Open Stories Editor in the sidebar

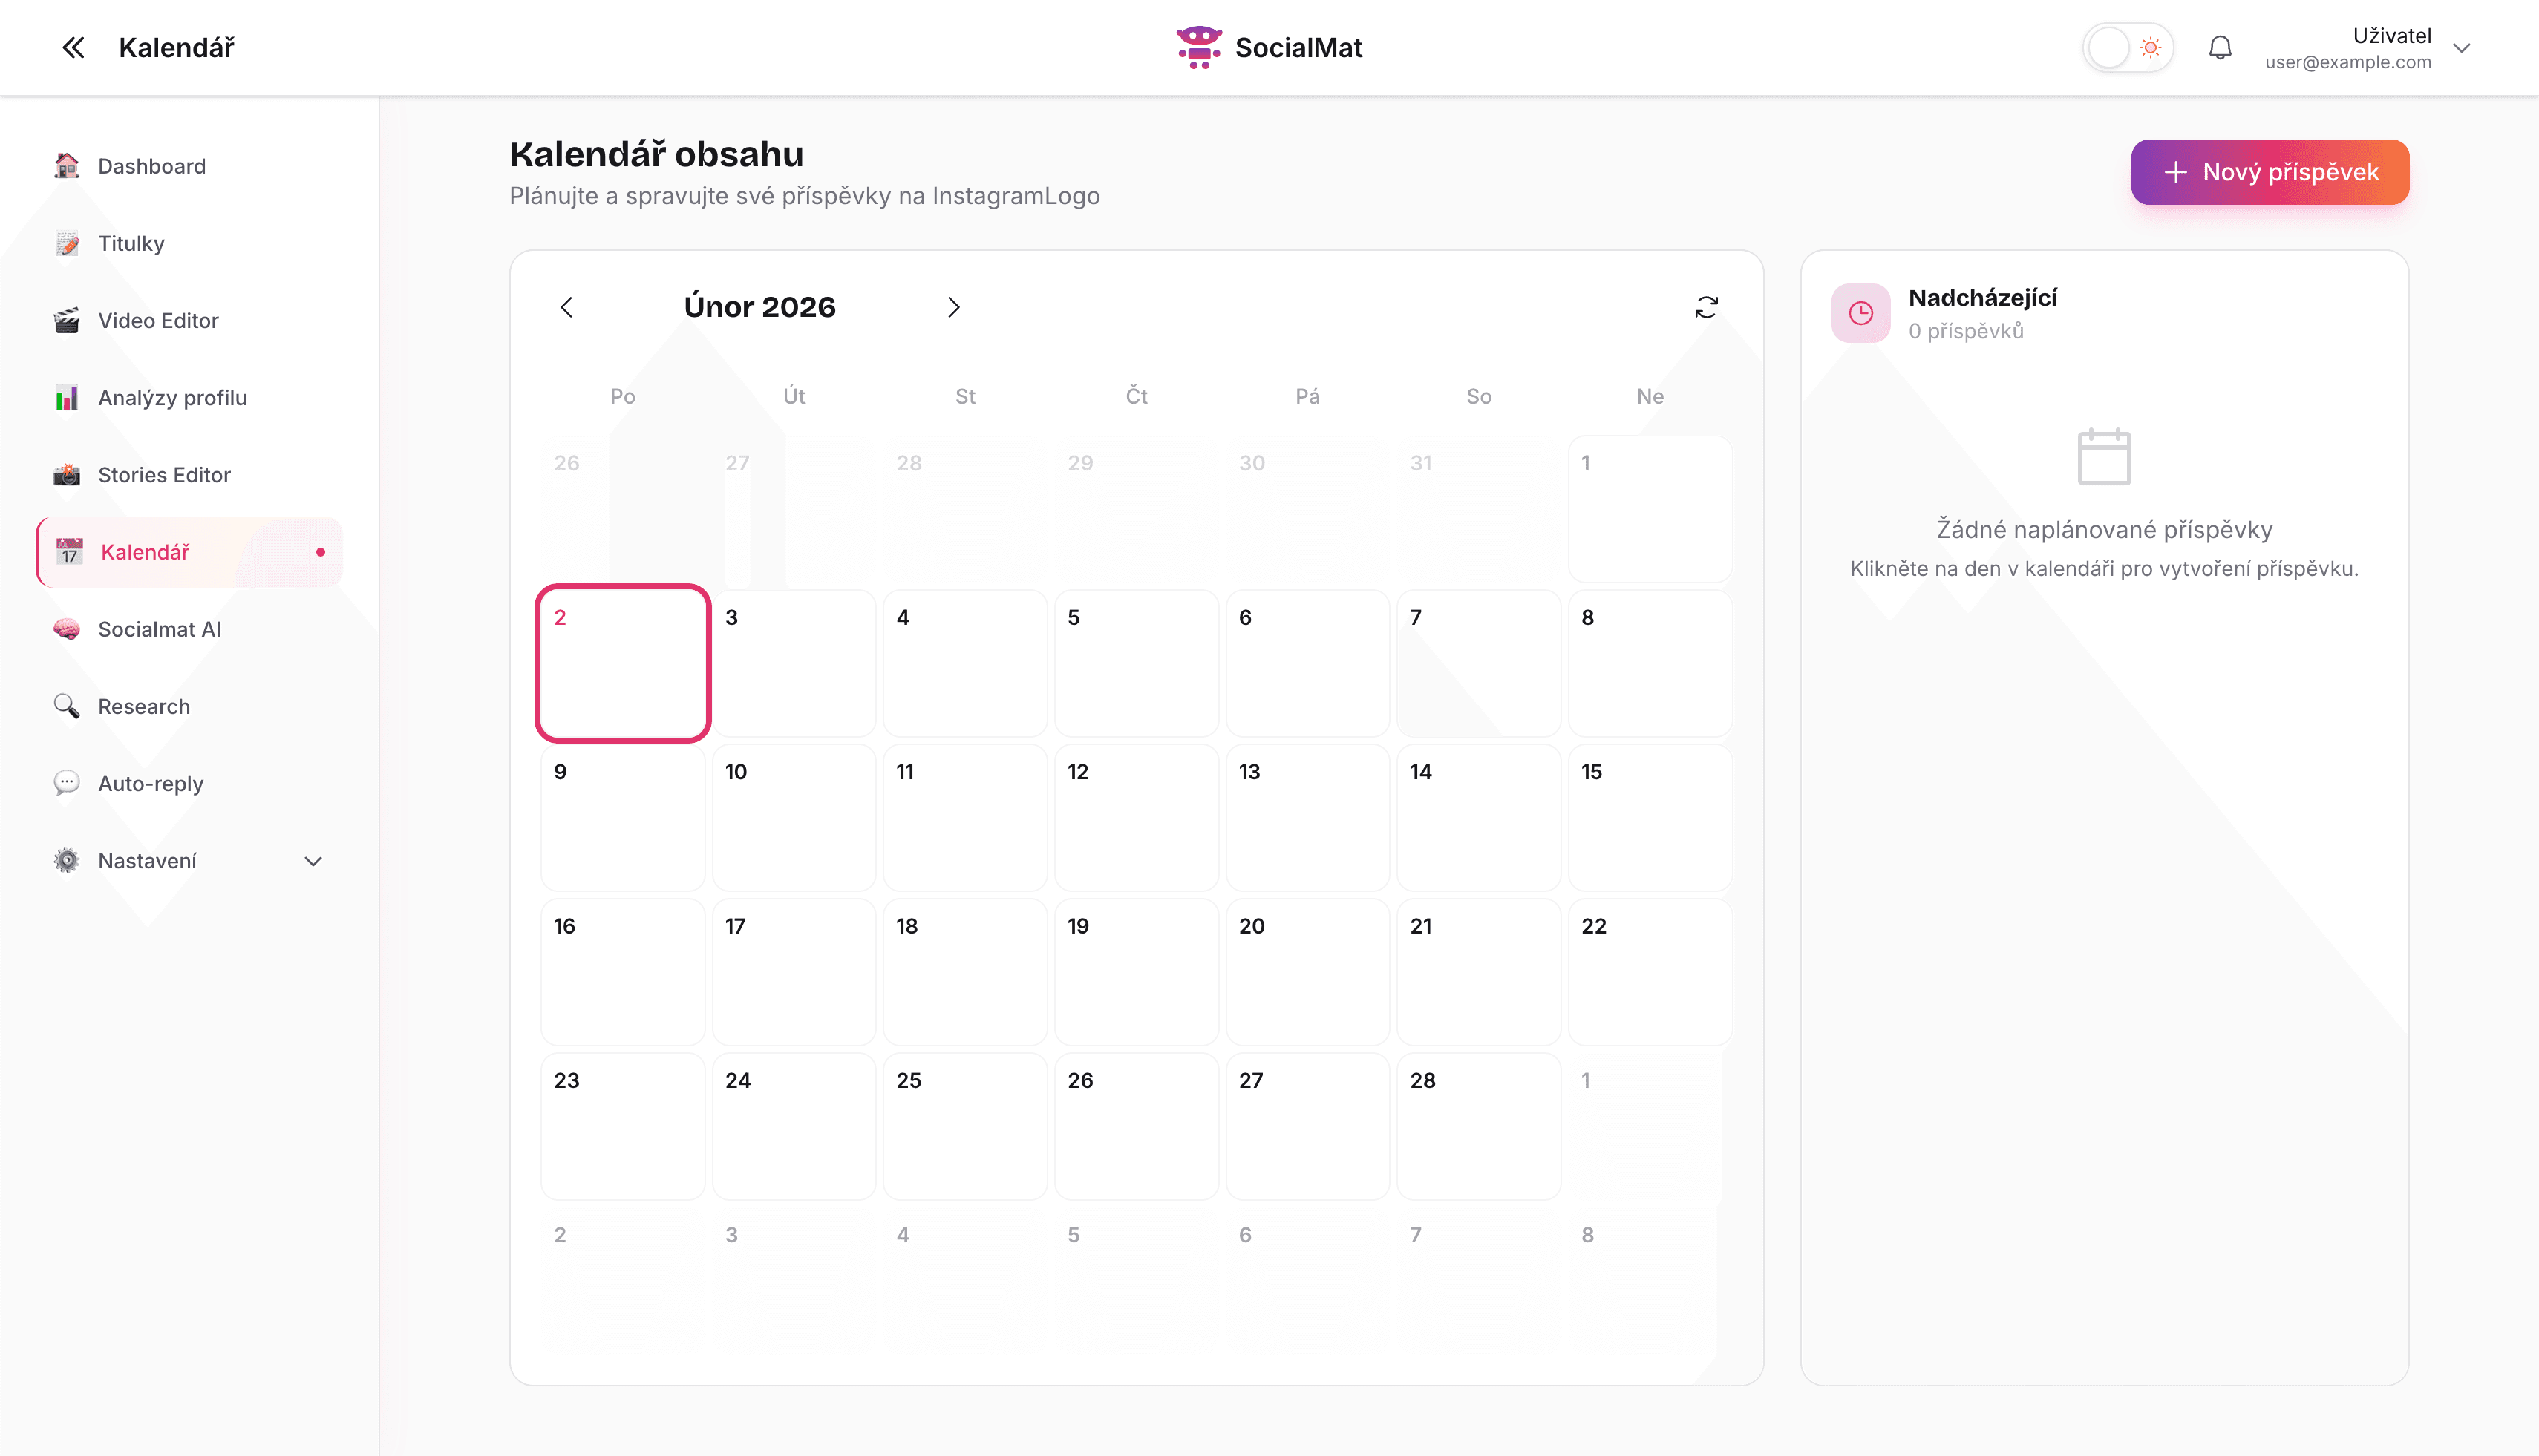(164, 475)
